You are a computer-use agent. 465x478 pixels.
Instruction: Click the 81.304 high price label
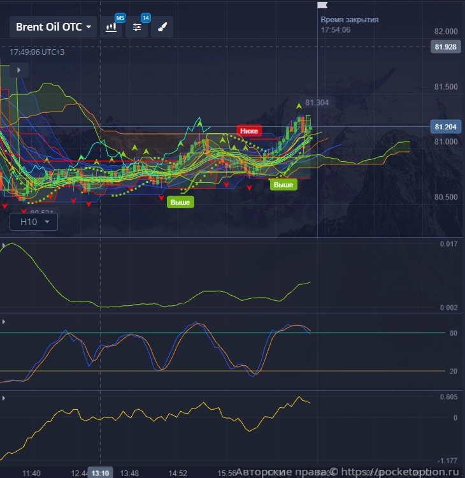click(x=317, y=103)
